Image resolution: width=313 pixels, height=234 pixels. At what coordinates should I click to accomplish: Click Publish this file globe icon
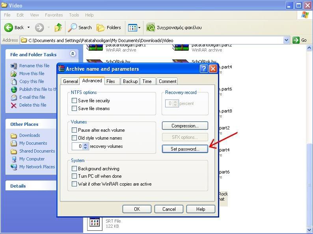pos(14,89)
